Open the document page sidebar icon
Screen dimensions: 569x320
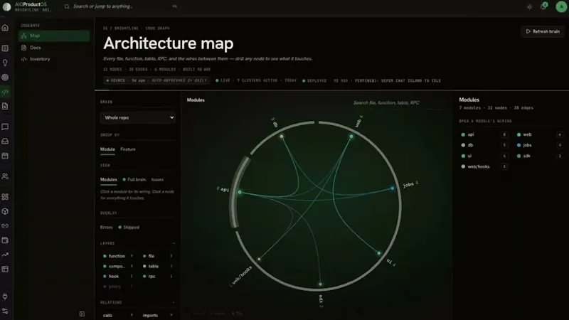click(x=5, y=106)
